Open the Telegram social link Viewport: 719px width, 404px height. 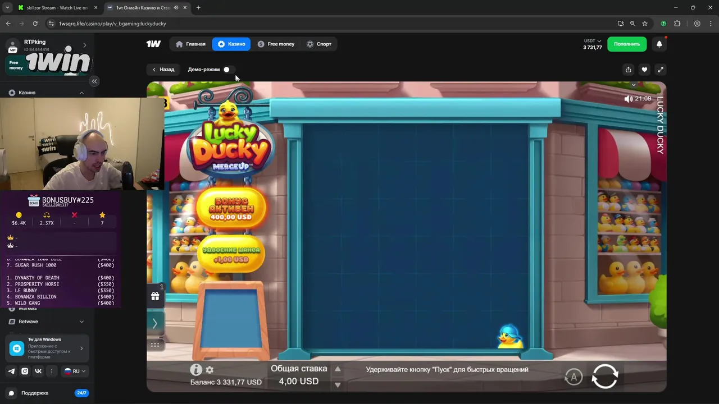coord(11,371)
